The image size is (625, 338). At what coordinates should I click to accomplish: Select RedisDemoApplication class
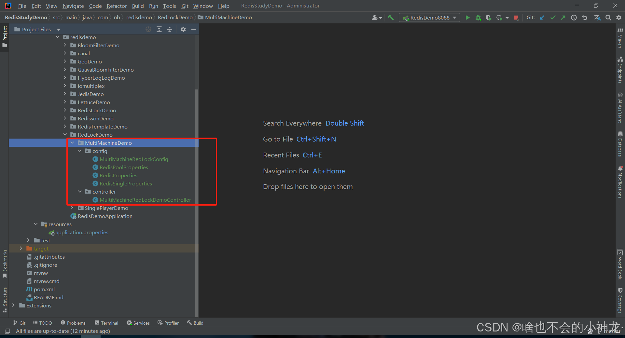[x=105, y=216]
